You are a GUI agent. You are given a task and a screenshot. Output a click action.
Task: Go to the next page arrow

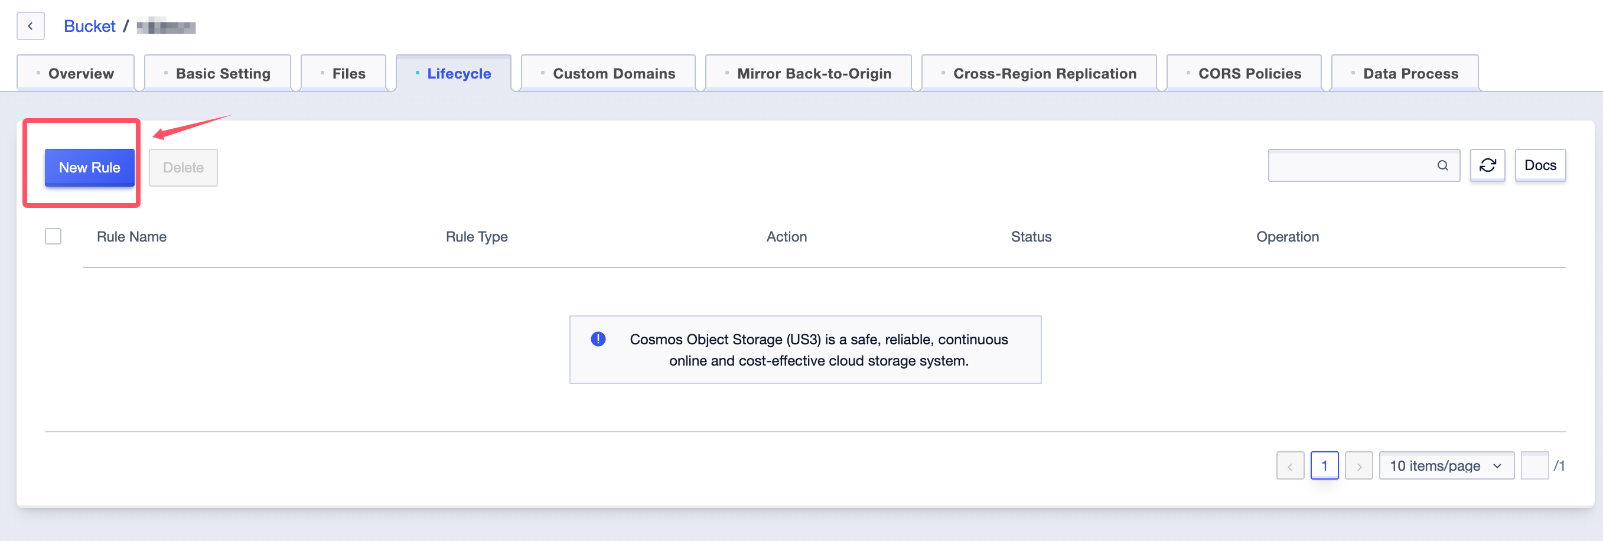1359,465
